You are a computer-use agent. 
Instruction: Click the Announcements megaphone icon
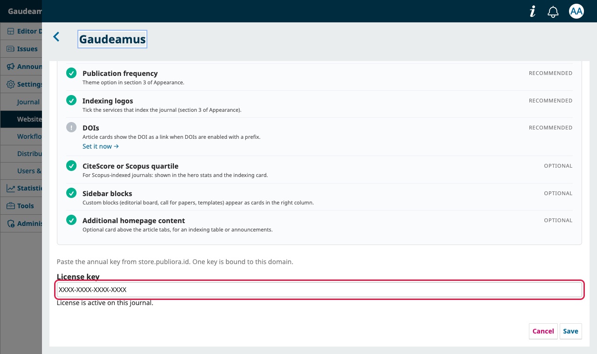[x=10, y=67]
